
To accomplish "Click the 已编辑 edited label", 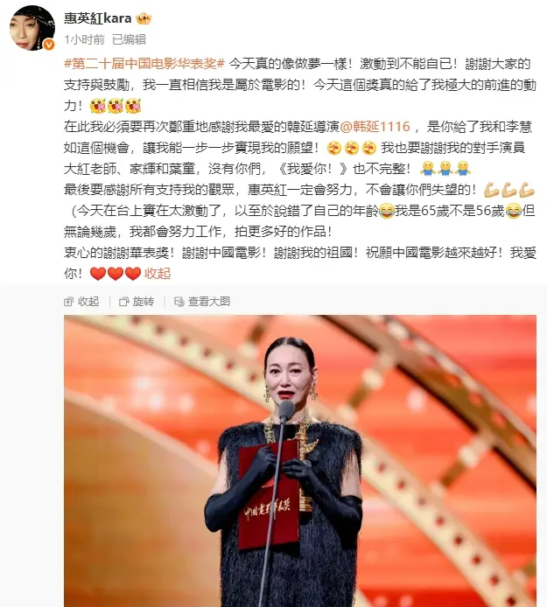I will 129,39.
